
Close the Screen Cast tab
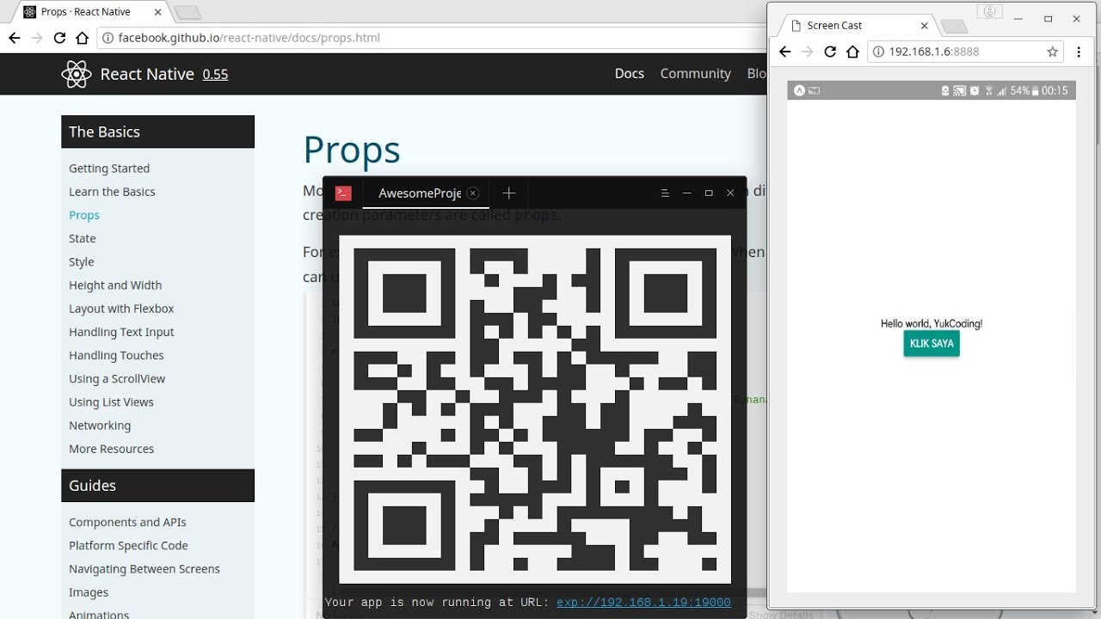[x=925, y=26]
